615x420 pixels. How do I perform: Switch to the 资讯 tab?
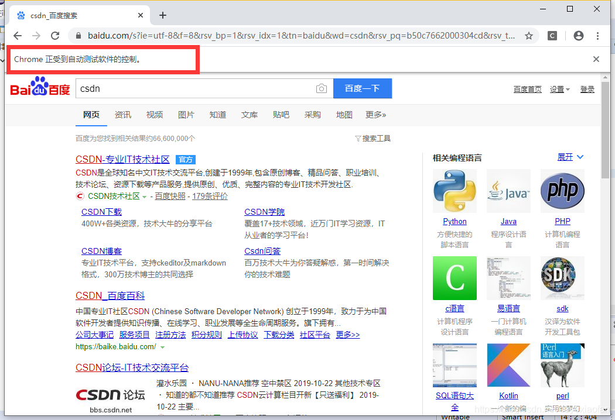coord(123,115)
